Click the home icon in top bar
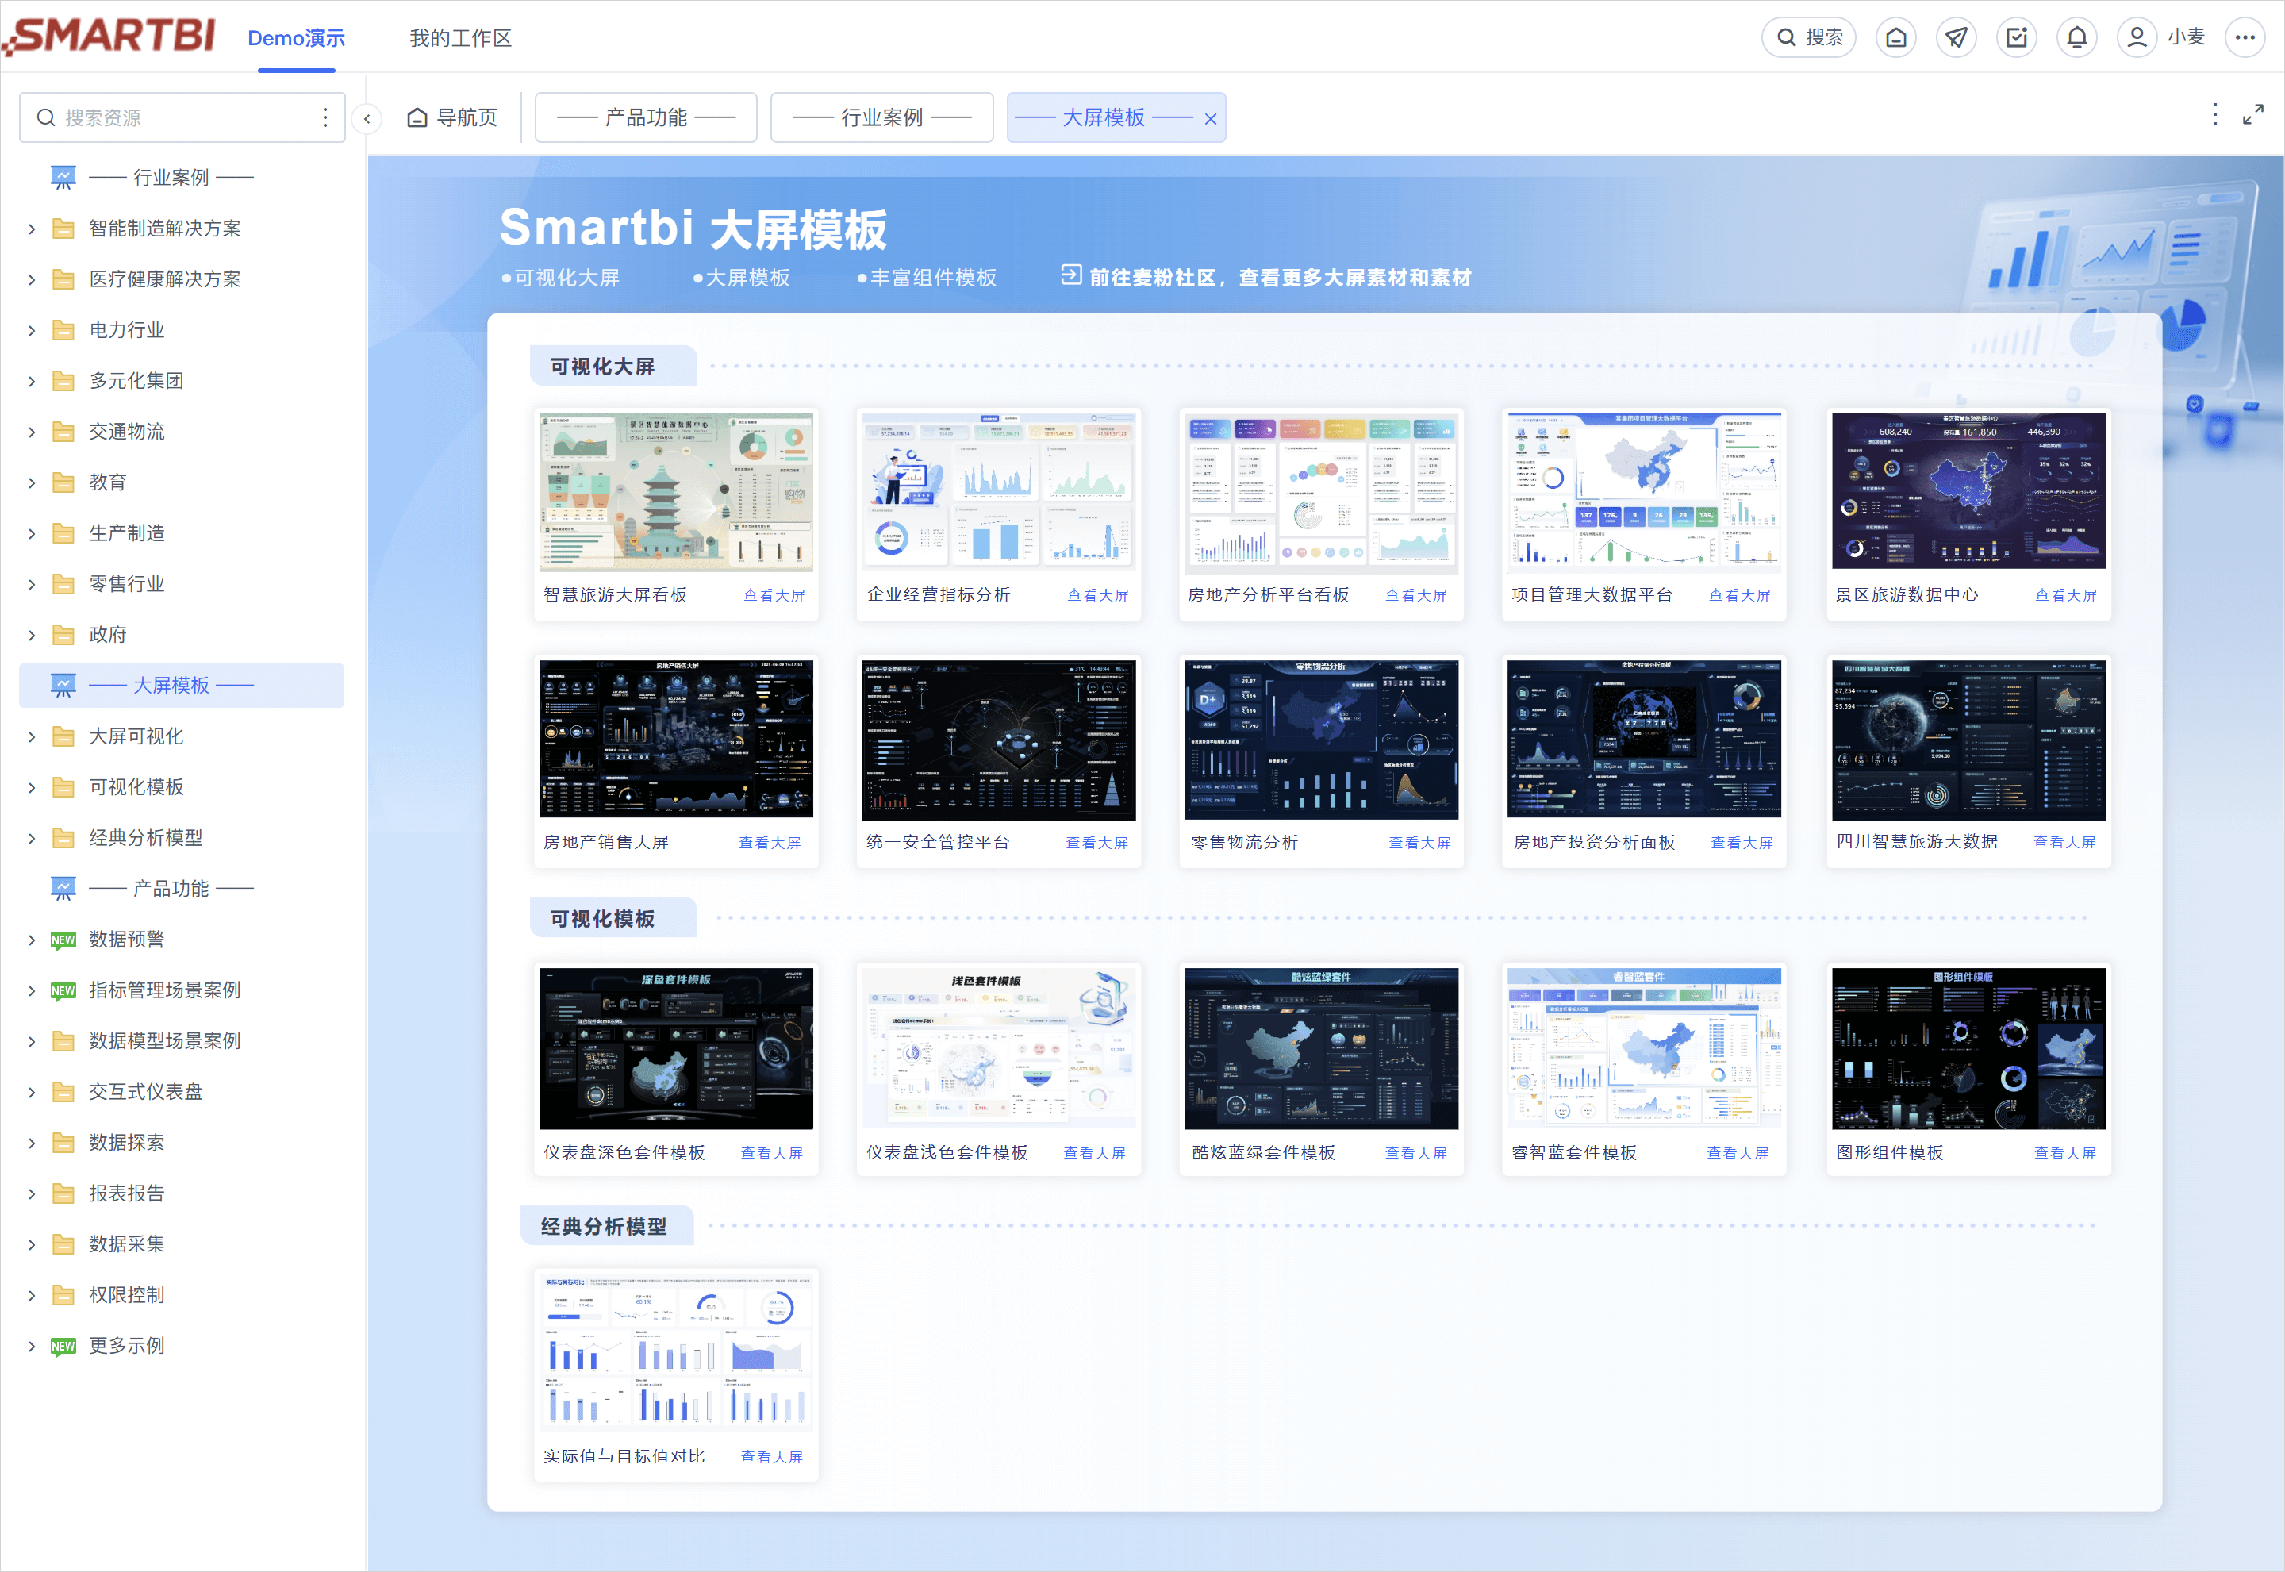Screen dimensions: 2285x1572 (x=1896, y=37)
